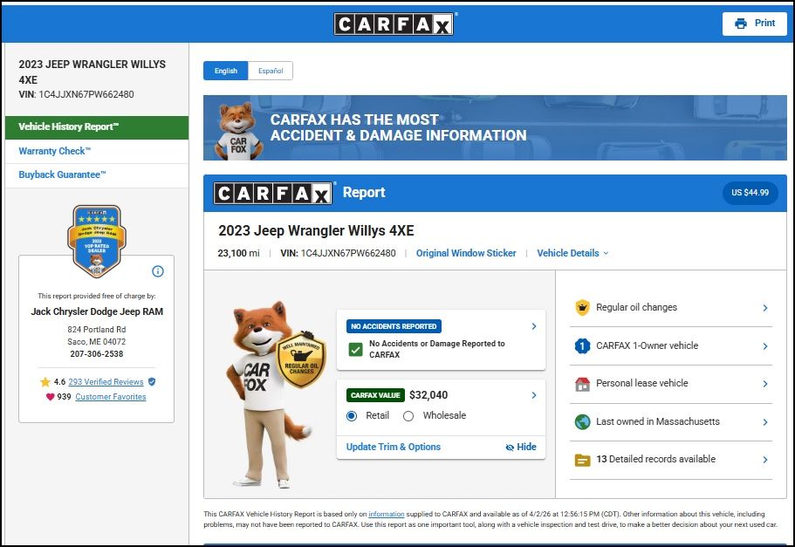The image size is (795, 547).
Task: Expand the CARFAX Value chevron
Action: [x=534, y=395]
